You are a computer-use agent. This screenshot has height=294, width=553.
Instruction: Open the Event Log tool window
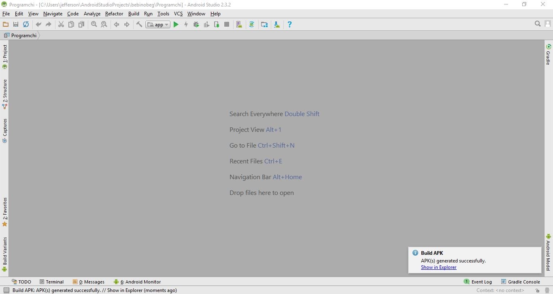click(478, 282)
